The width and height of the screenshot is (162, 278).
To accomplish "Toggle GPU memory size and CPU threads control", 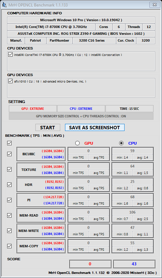I will (x=81, y=116).
